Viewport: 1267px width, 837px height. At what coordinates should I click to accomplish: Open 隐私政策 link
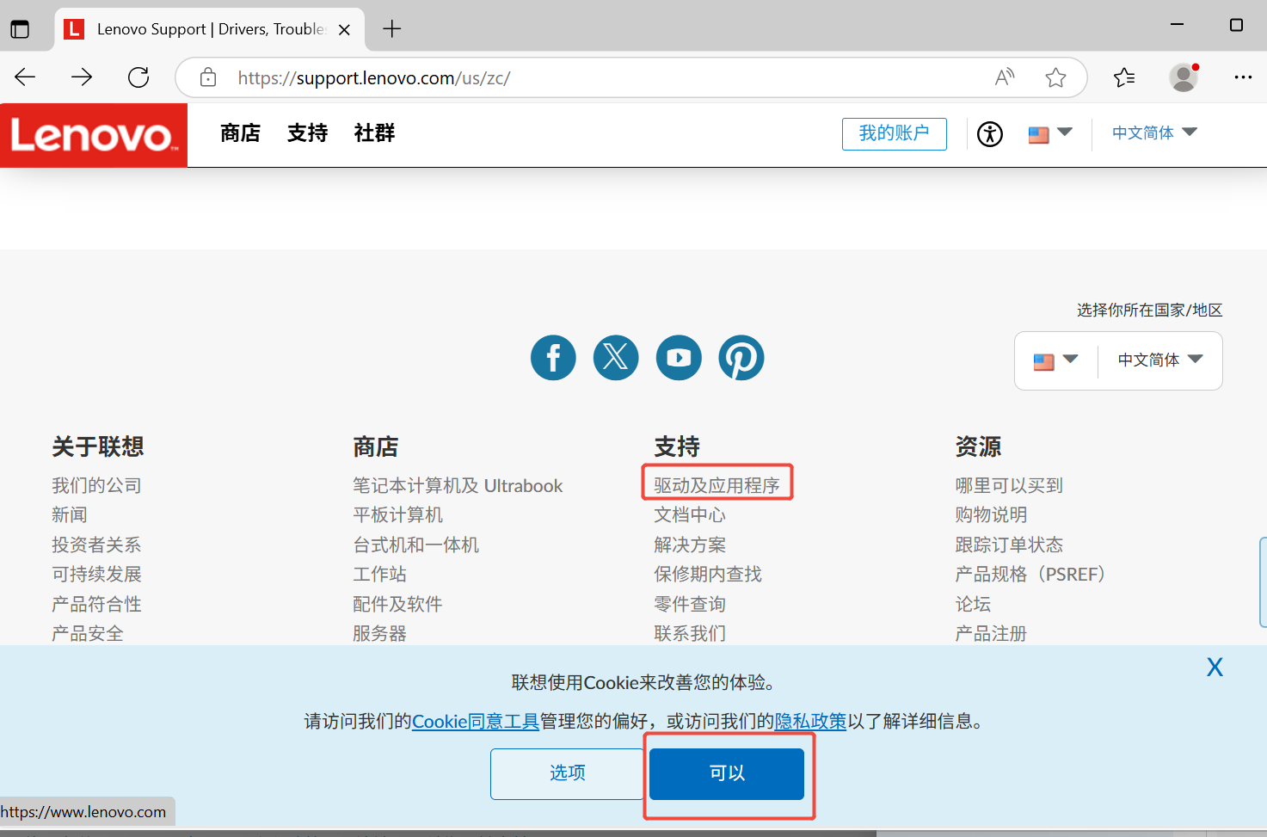[x=810, y=721]
